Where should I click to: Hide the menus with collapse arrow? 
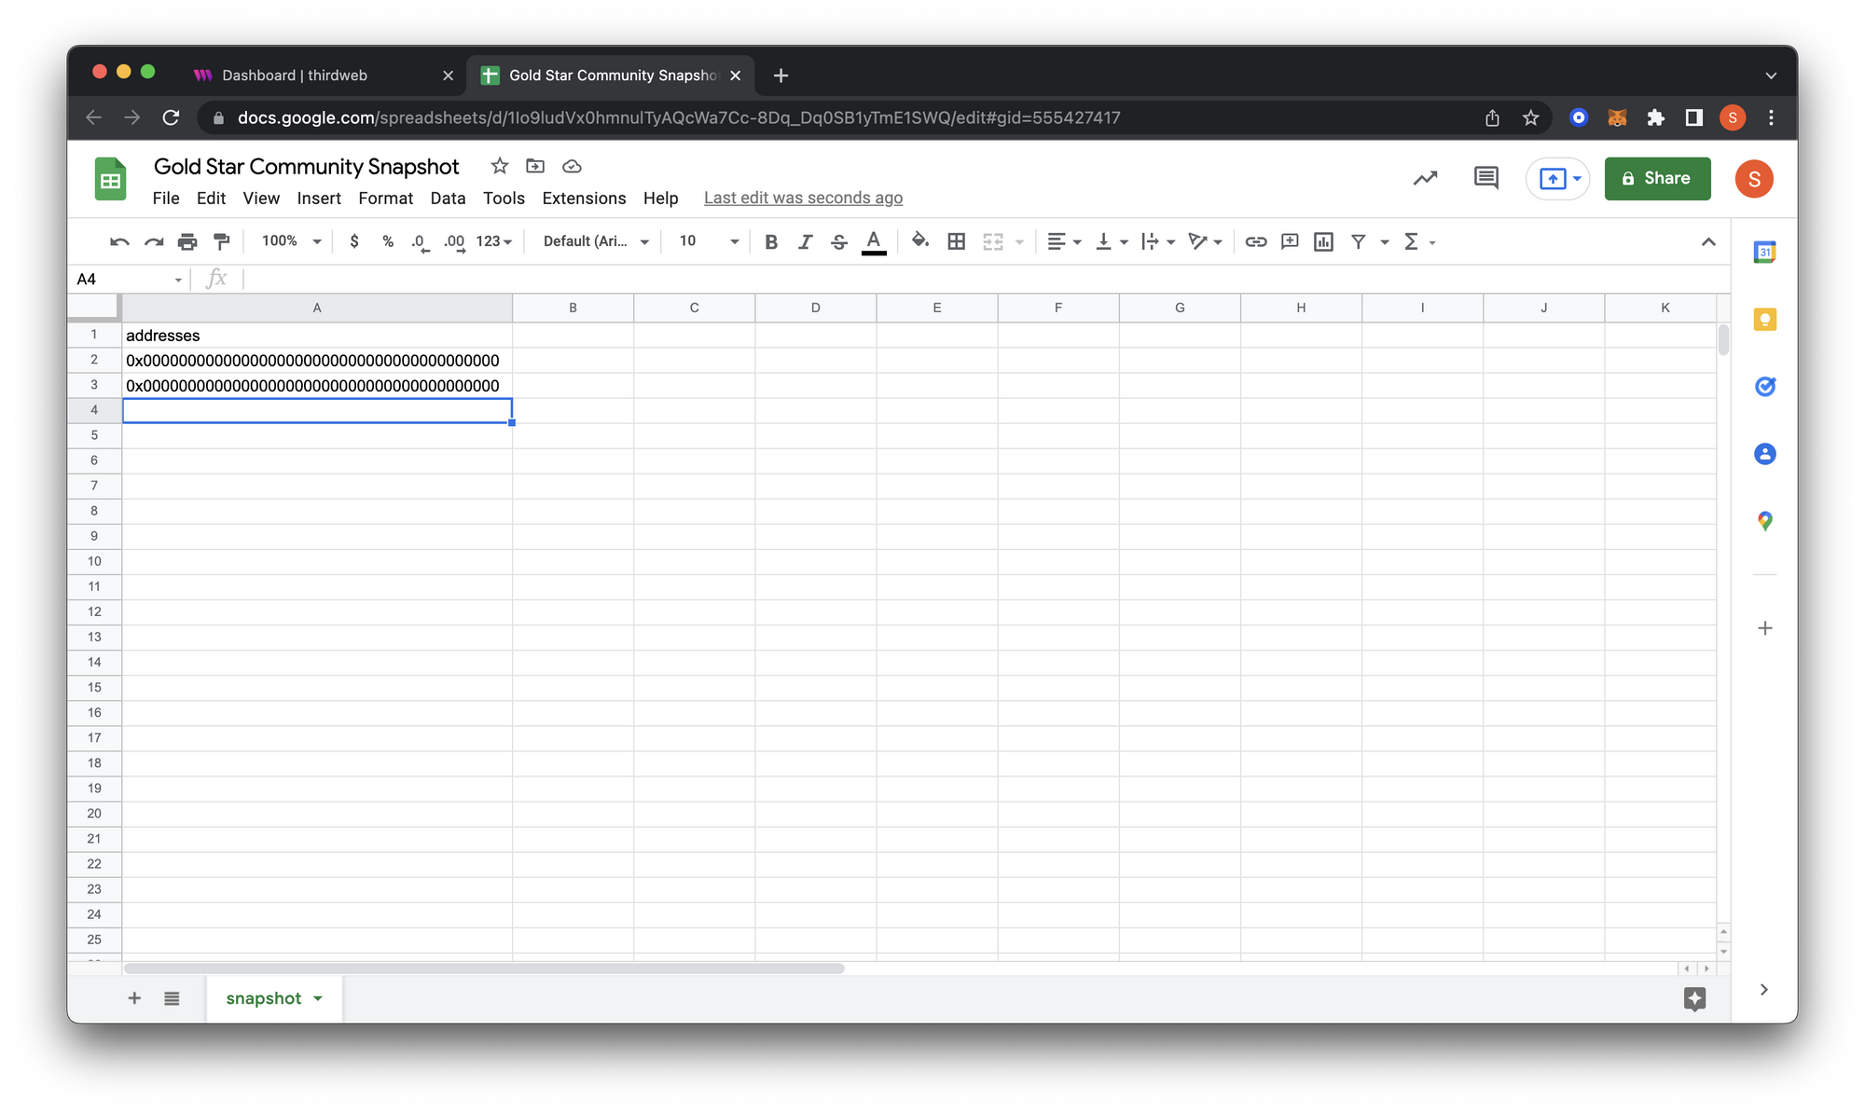click(x=1708, y=241)
